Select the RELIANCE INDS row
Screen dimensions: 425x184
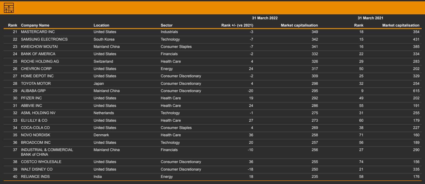point(35,176)
